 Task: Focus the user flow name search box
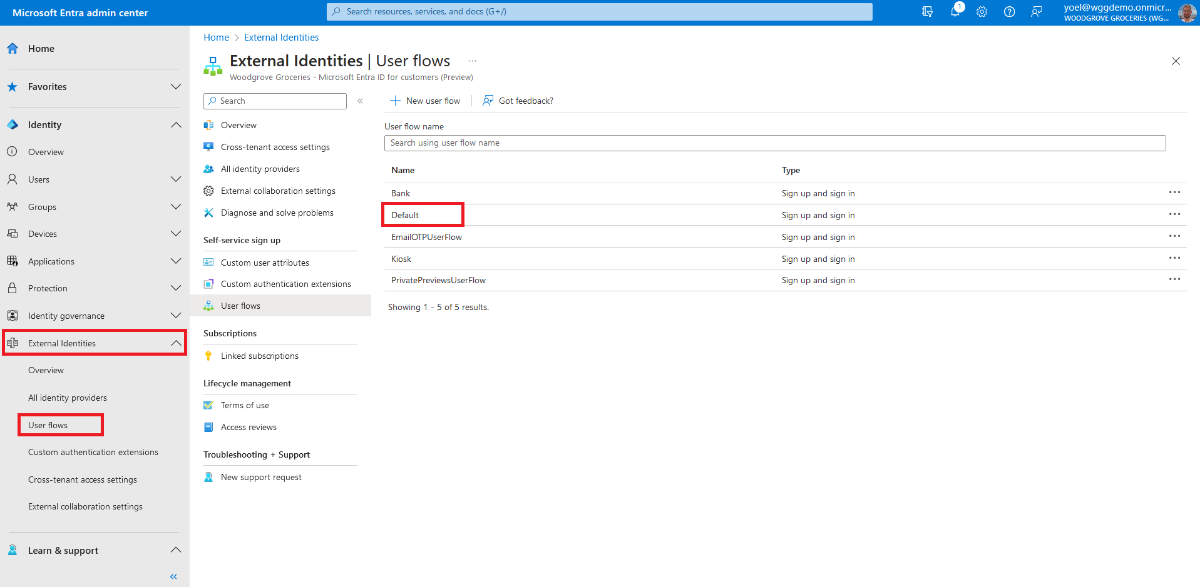774,143
